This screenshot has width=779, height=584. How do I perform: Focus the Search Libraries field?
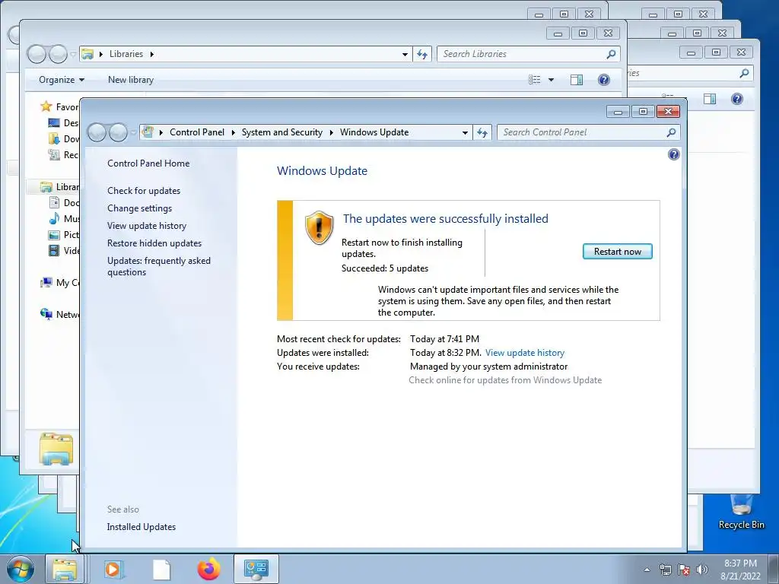522,54
